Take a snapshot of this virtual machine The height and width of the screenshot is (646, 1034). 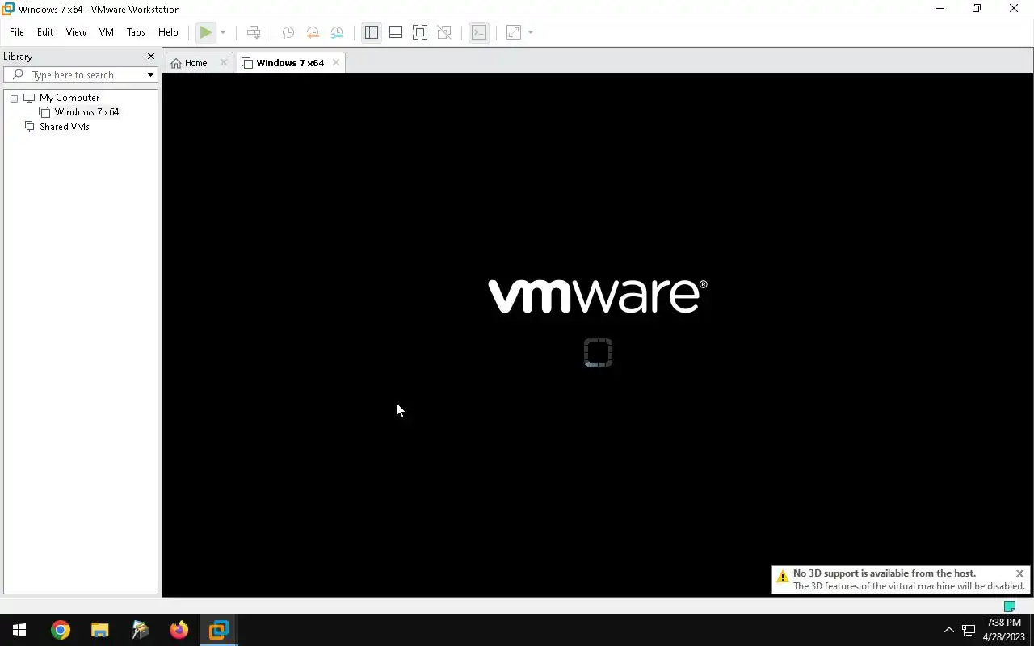tap(288, 32)
